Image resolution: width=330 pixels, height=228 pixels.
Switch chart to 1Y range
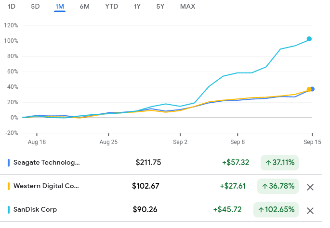137,6
